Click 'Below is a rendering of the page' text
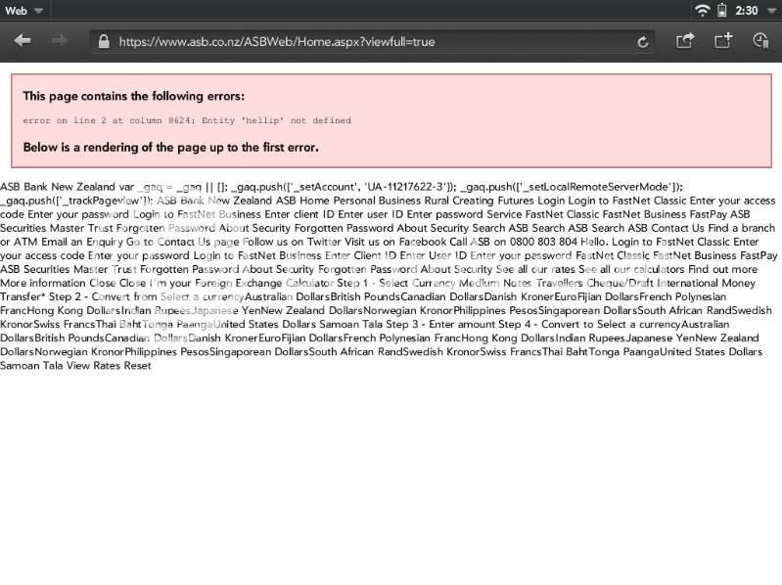 170,147
